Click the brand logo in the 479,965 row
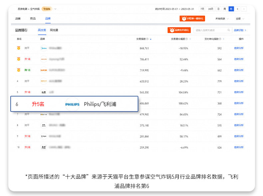The image size is (263, 196). click(x=44, y=115)
